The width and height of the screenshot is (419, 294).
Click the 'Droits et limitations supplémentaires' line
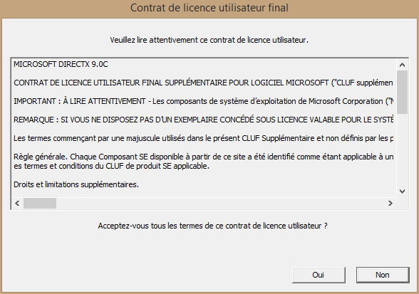76,184
